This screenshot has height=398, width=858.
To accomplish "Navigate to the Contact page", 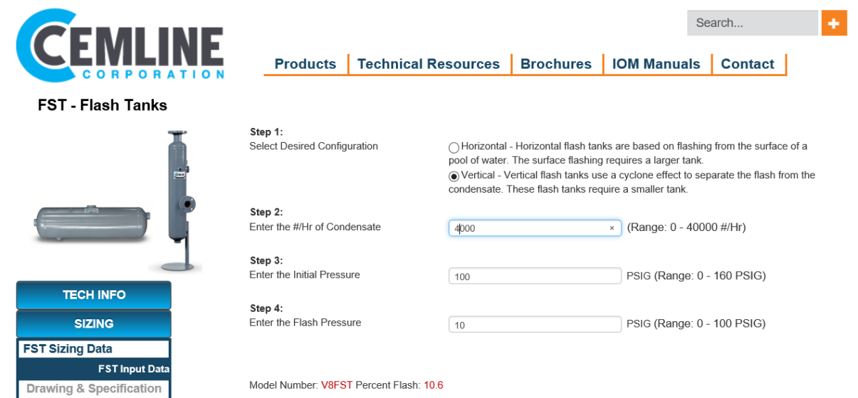I will pyautogui.click(x=747, y=64).
